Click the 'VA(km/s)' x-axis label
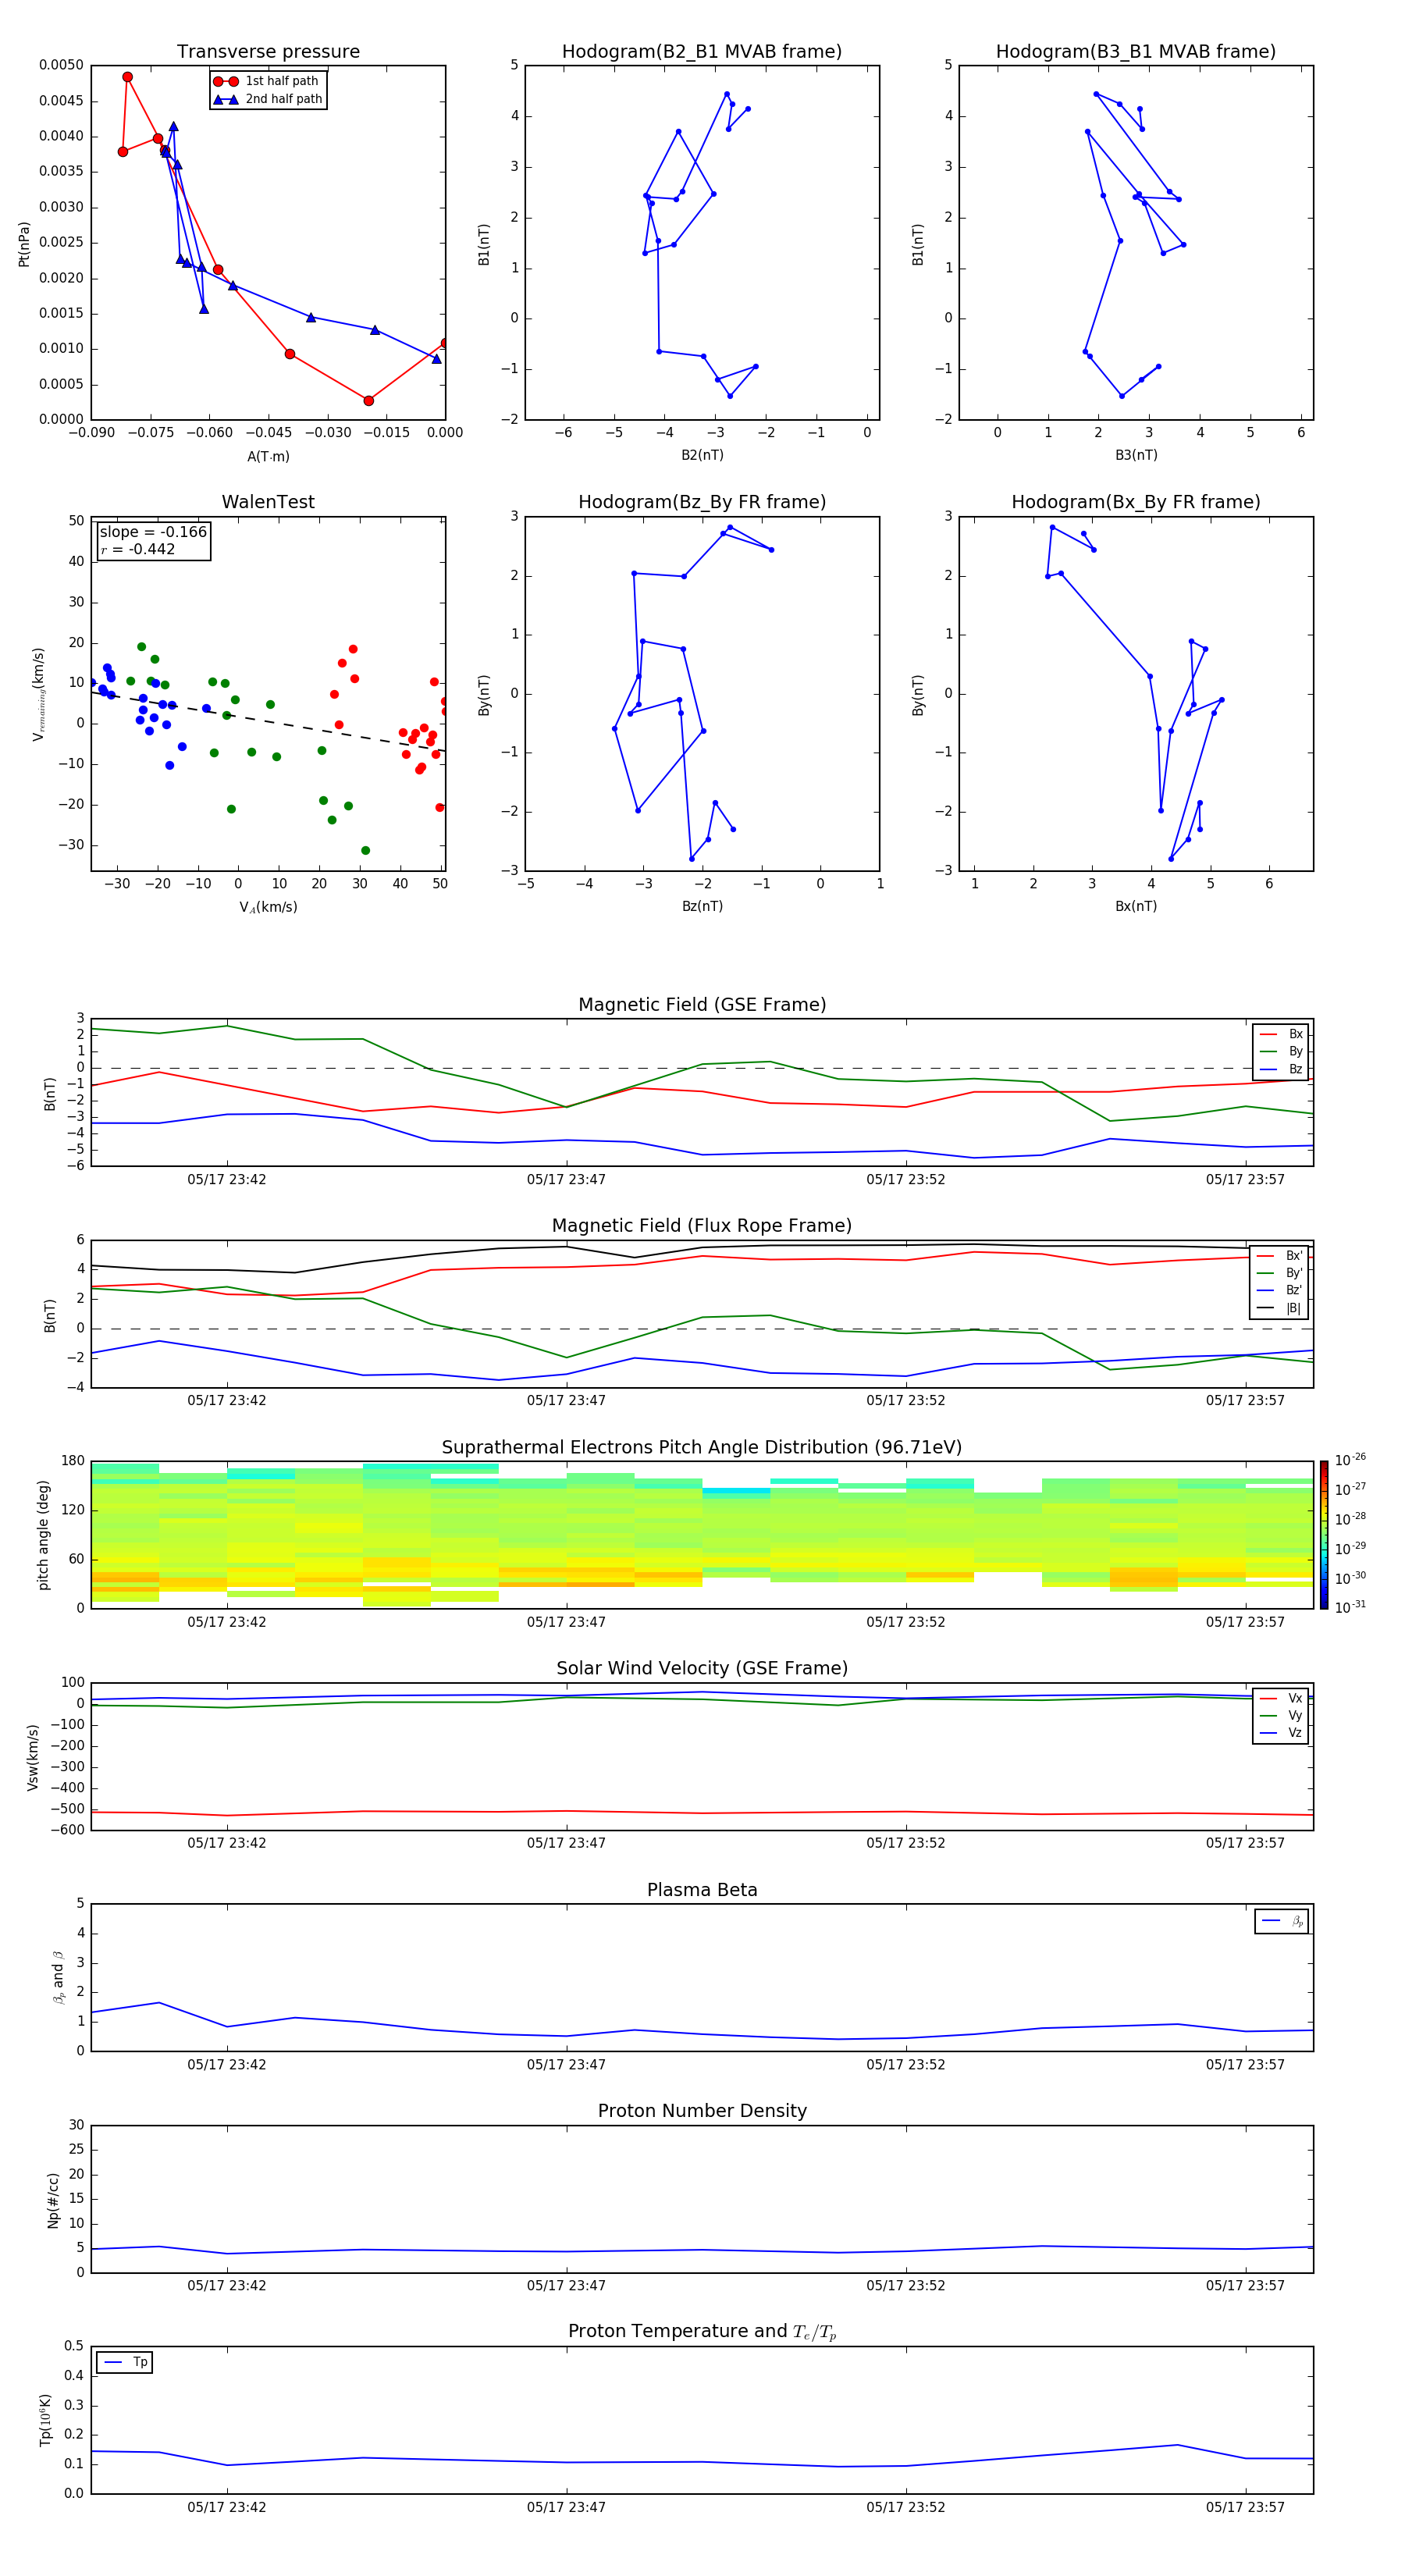This screenshot has width=1405, height=2576. (268, 907)
